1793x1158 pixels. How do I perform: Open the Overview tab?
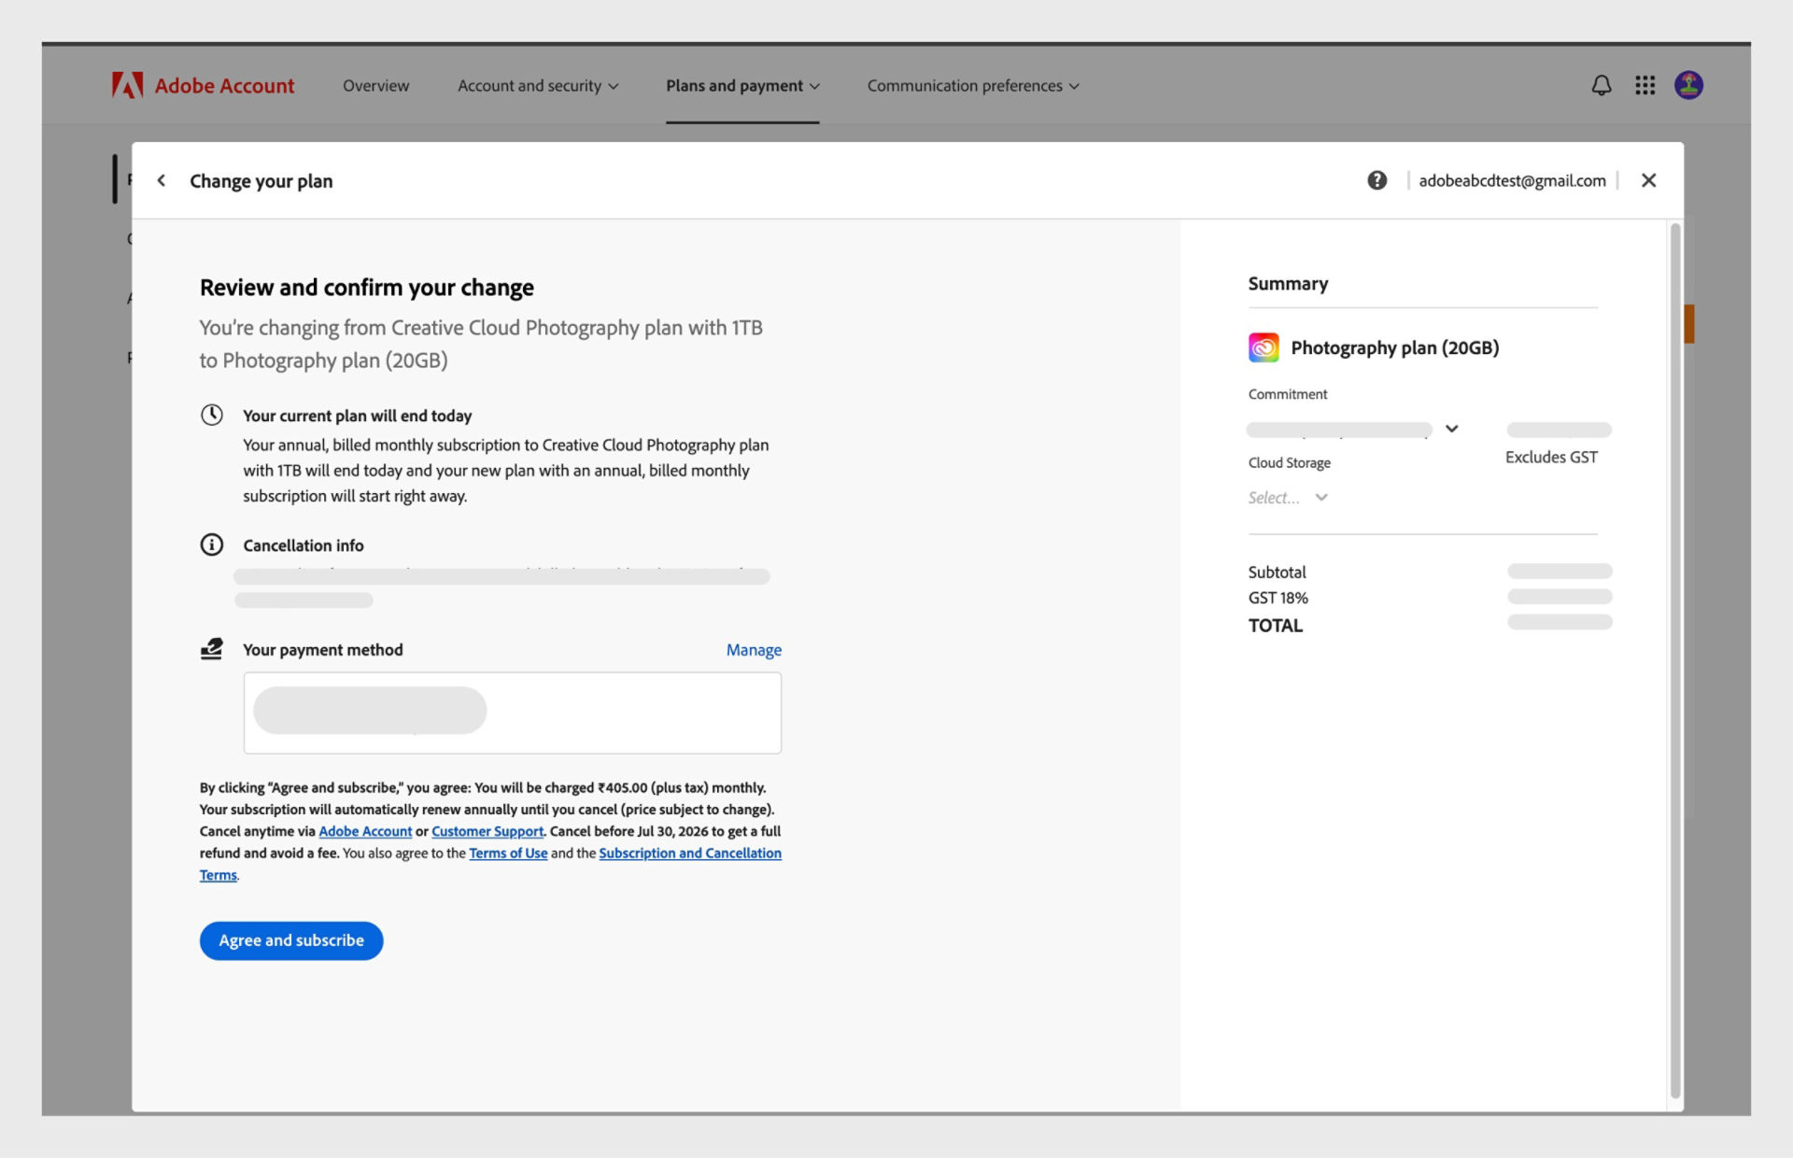click(x=375, y=85)
